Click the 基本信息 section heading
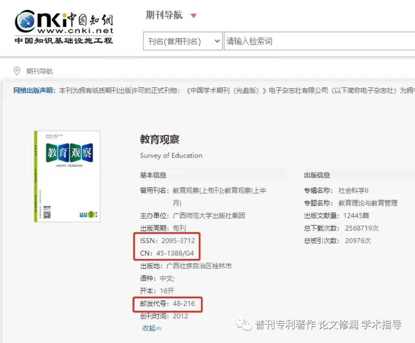The width and height of the screenshot is (415, 343). (153, 175)
